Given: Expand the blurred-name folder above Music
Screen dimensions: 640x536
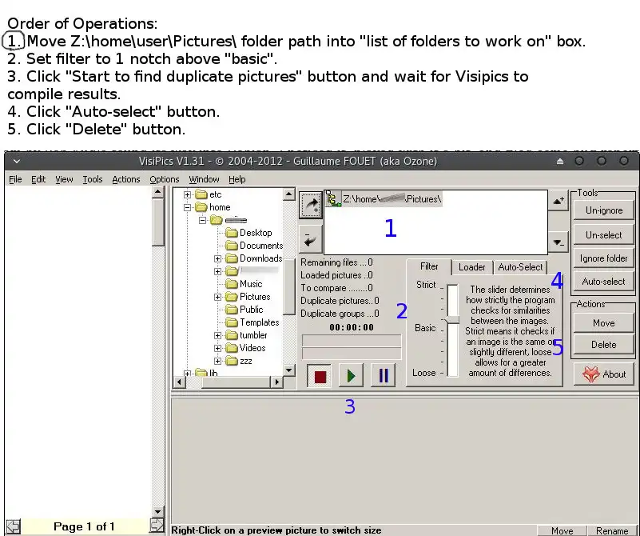Looking at the screenshot, I should coord(217,272).
